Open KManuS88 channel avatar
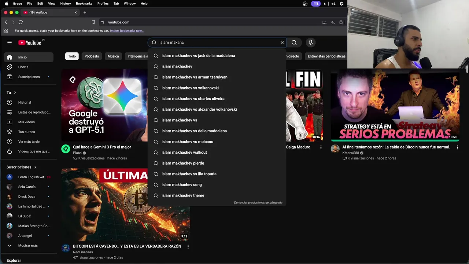The image size is (469, 264). click(x=335, y=149)
